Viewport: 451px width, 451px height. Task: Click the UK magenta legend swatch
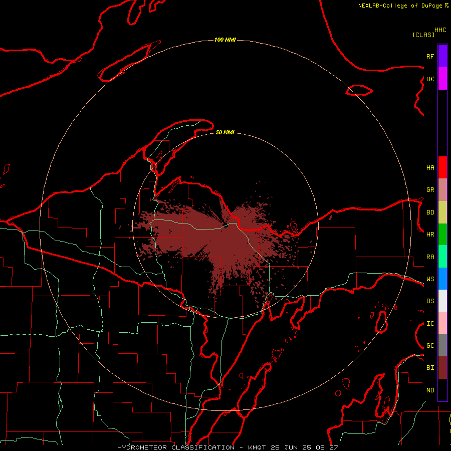pyautogui.click(x=442, y=79)
